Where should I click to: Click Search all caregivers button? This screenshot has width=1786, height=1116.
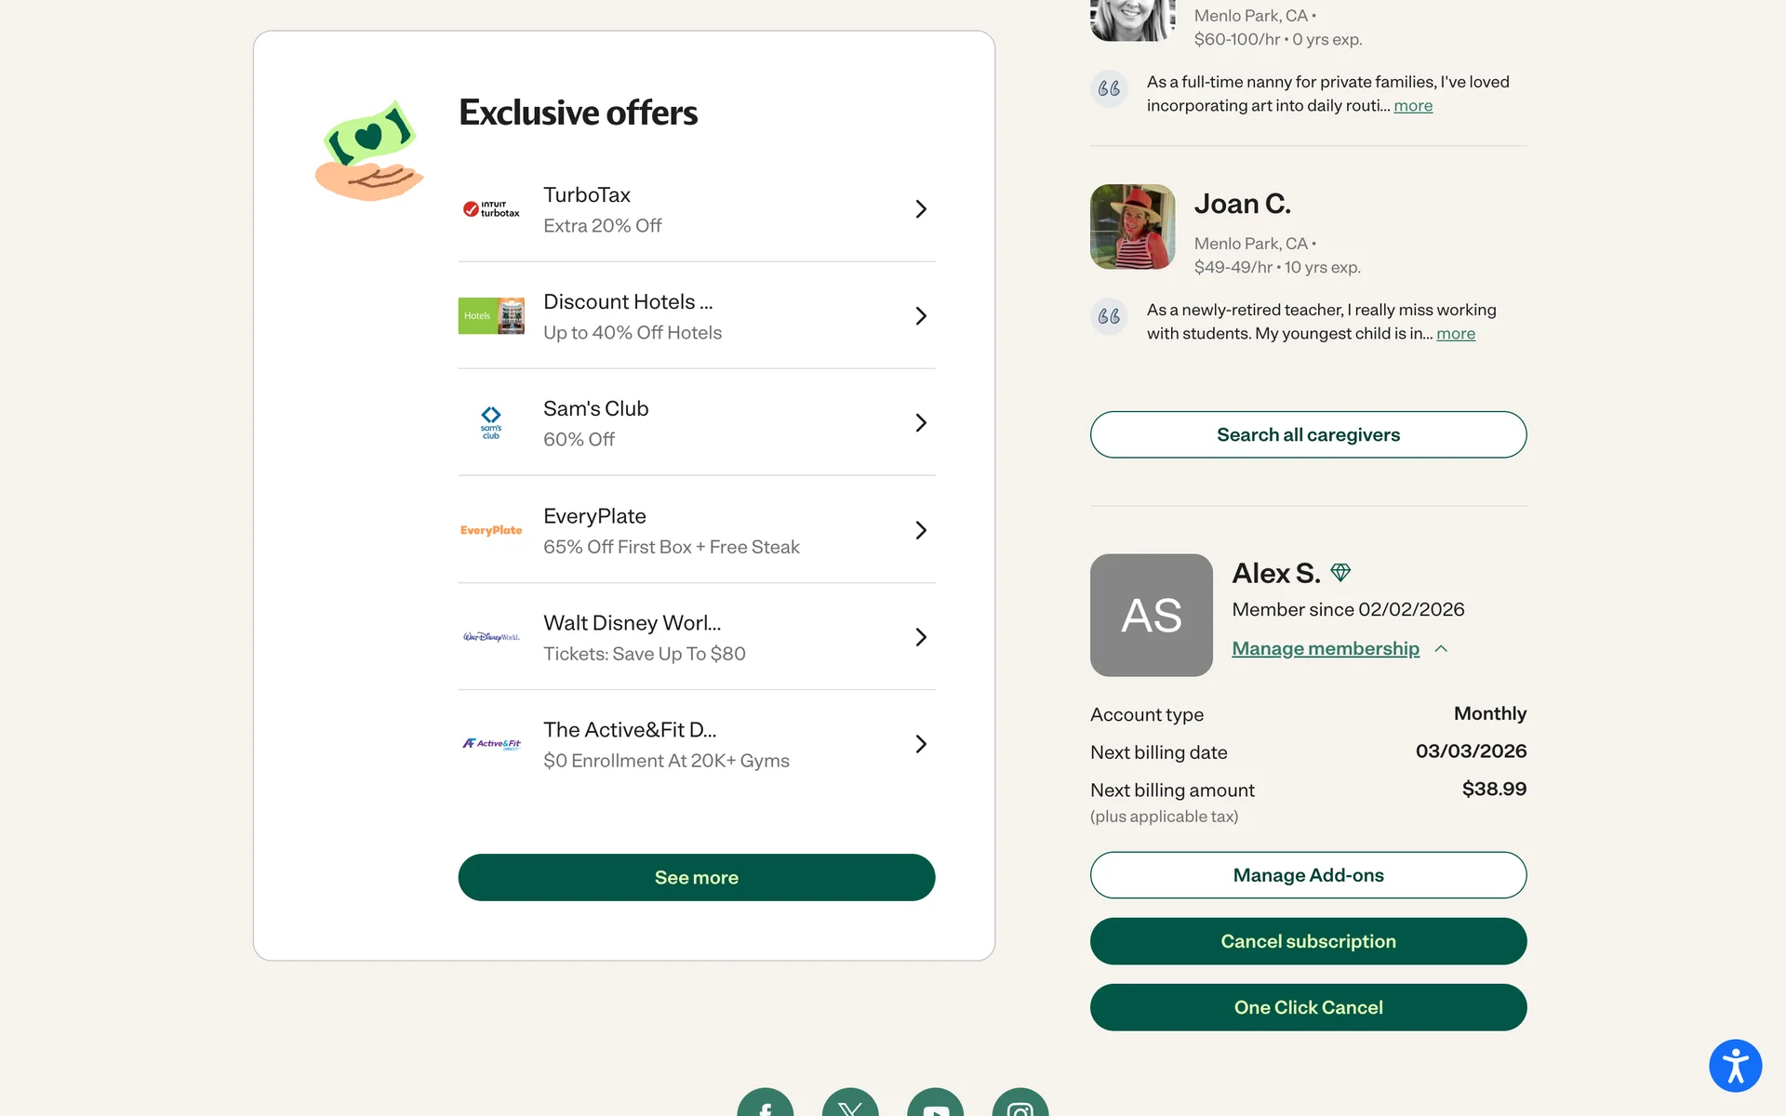1308,434
